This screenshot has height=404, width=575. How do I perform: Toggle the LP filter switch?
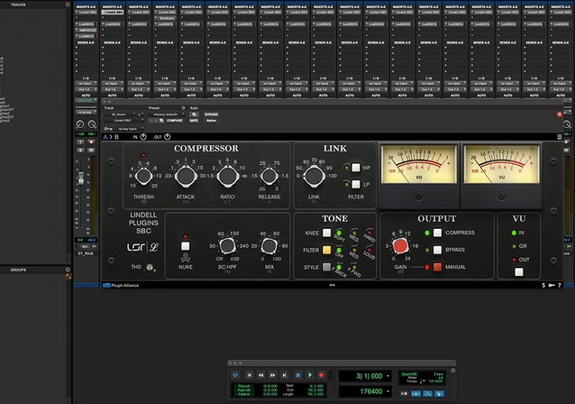356,184
